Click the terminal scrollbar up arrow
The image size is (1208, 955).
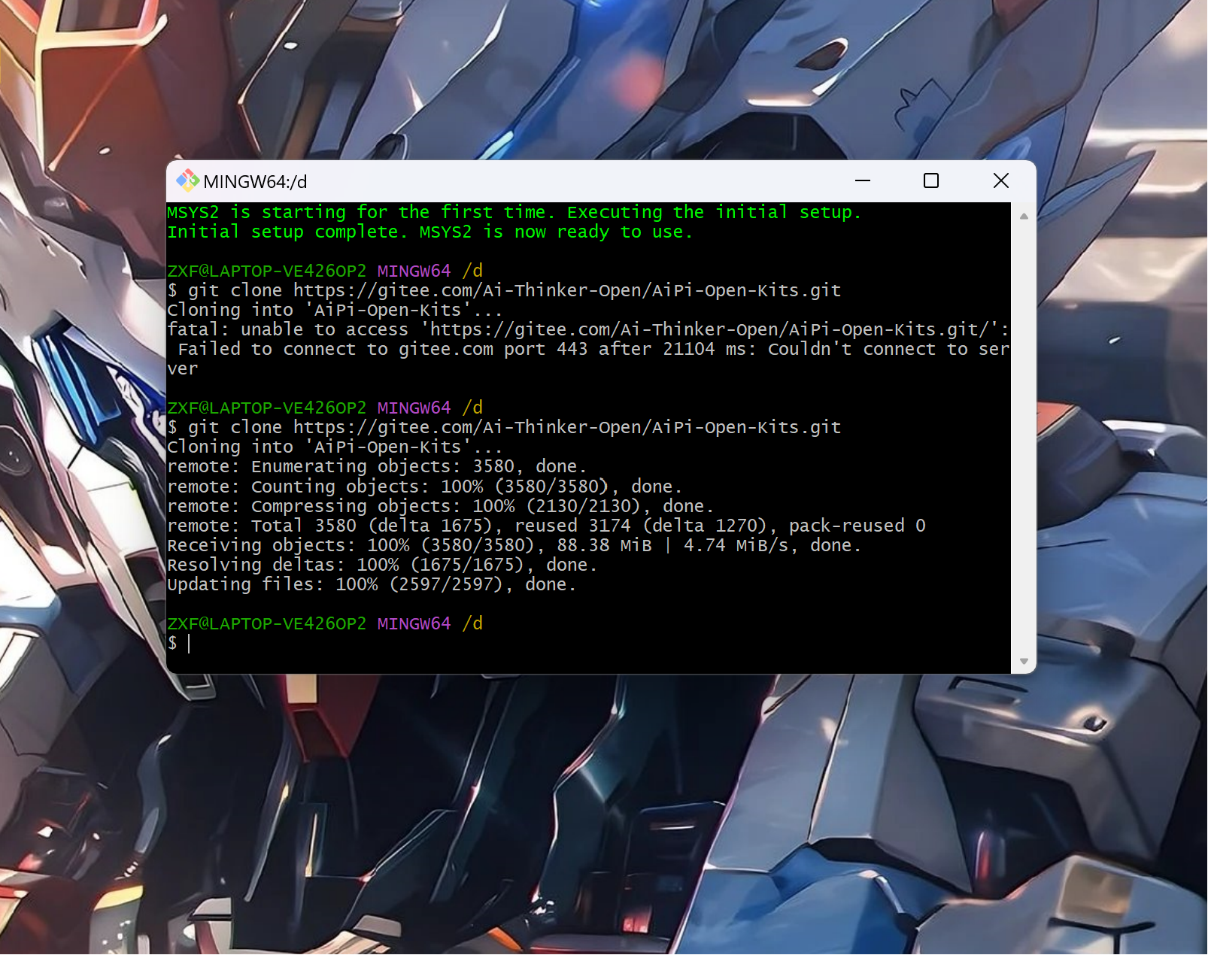pos(1024,217)
